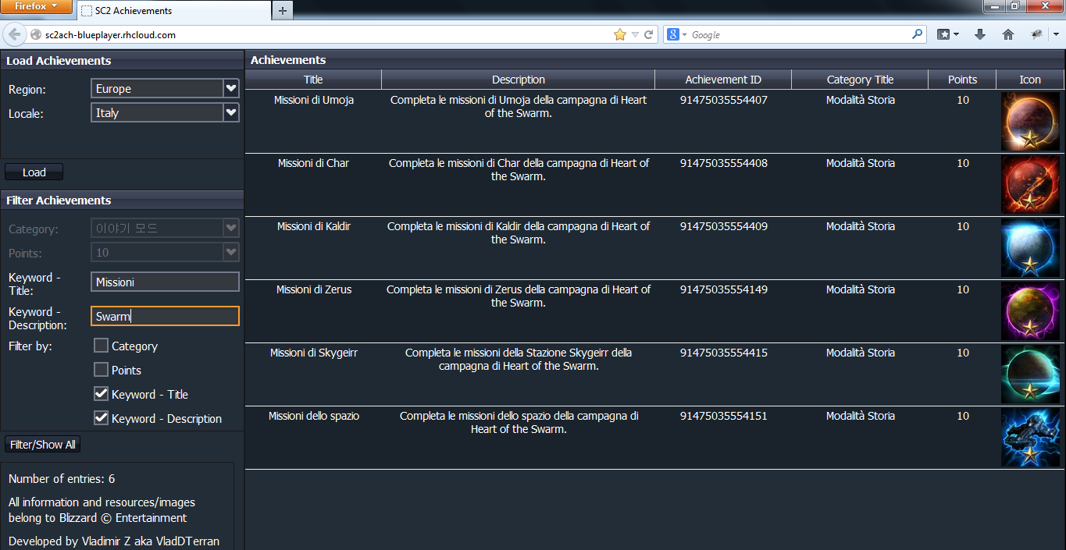Enable the Category filter checkbox

[x=101, y=346]
